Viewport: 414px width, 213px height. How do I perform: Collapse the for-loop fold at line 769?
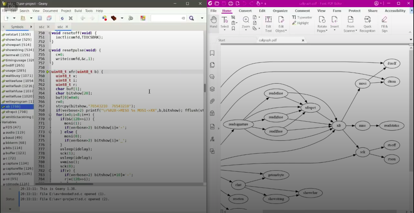(x=50, y=115)
